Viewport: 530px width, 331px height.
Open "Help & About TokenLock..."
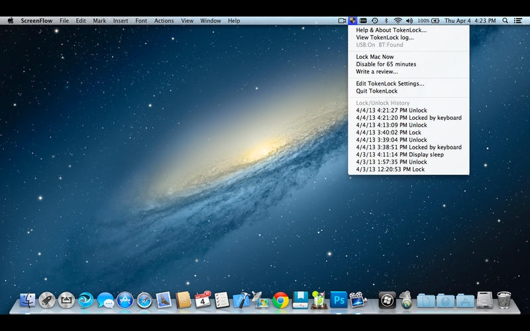(391, 30)
